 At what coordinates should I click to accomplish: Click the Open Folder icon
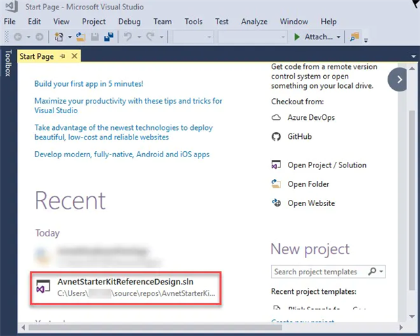276,184
